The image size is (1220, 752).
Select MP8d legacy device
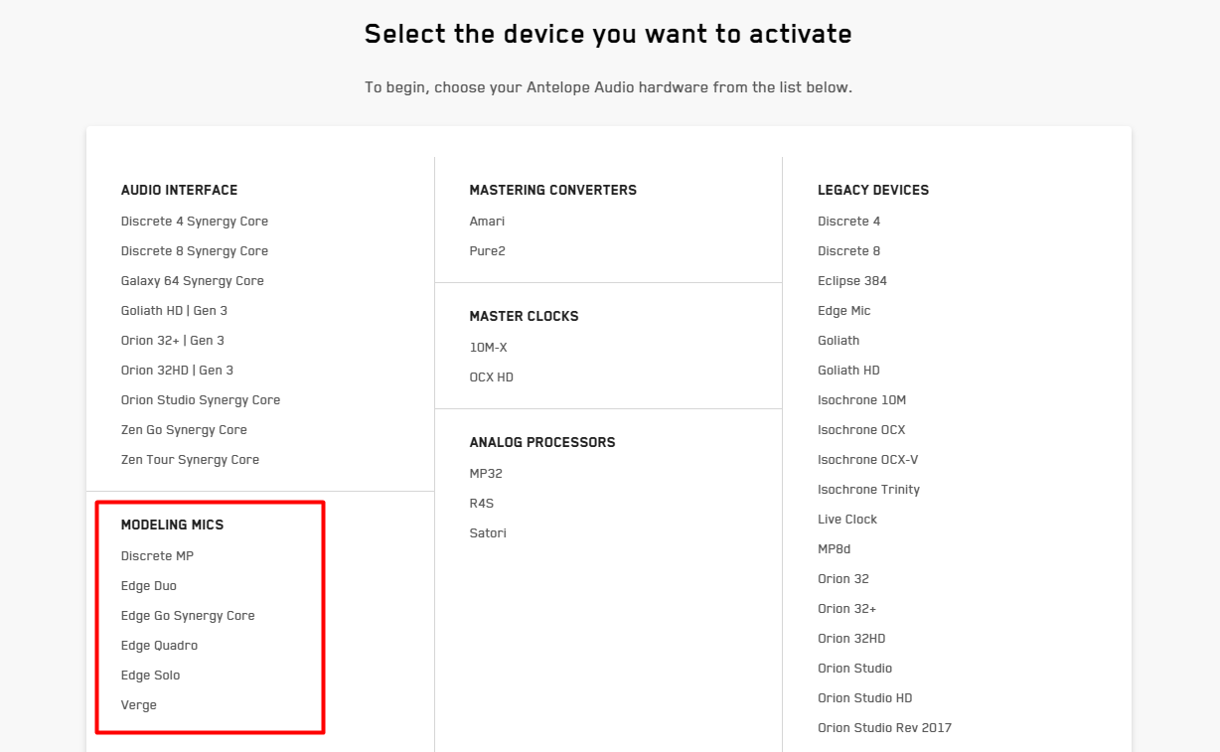coord(835,549)
